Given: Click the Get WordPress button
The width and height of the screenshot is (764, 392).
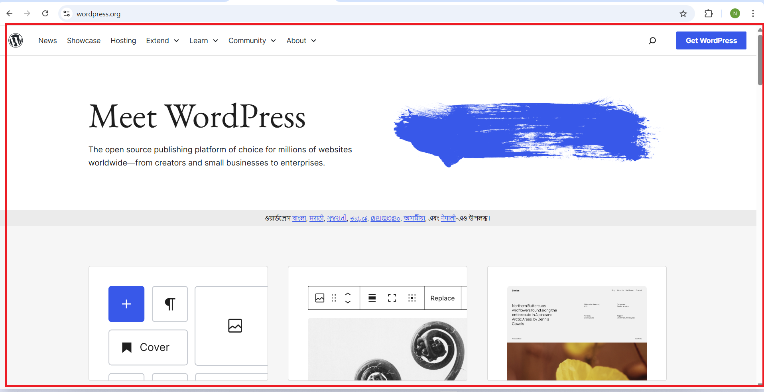Looking at the screenshot, I should tap(711, 41).
